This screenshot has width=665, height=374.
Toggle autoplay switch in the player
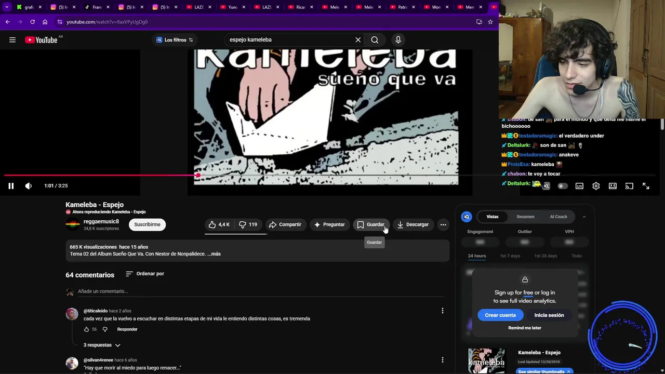click(x=563, y=186)
